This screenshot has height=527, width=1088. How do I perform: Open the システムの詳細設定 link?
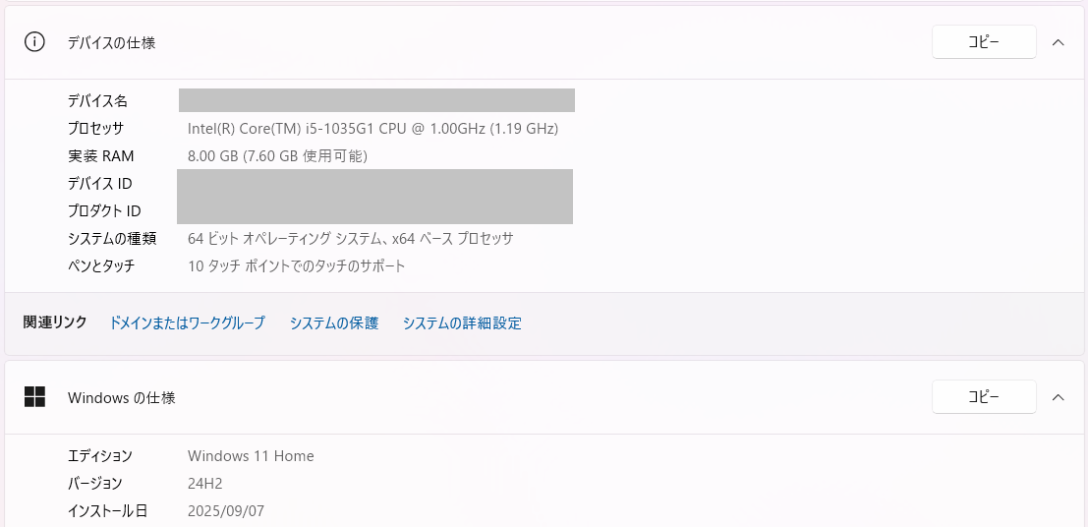462,322
